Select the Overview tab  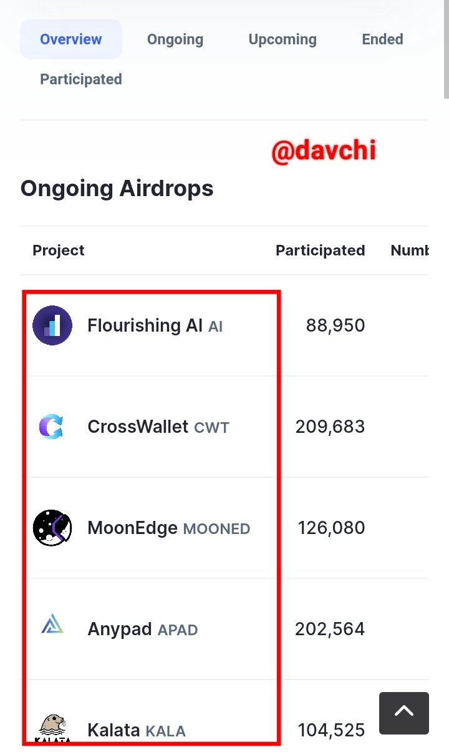coord(71,39)
